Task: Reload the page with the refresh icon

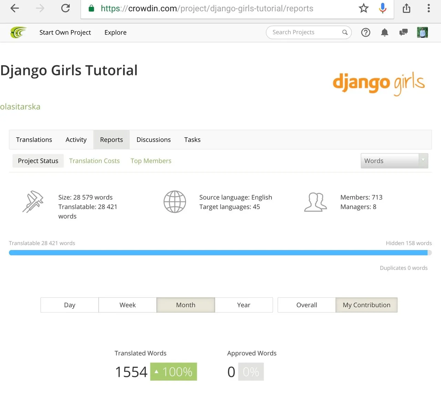Action: (x=65, y=8)
